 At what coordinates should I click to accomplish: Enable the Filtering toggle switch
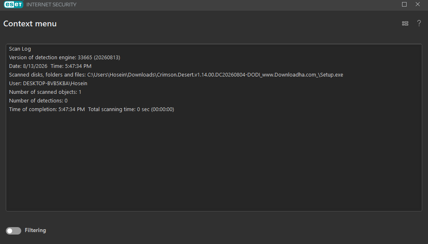pos(13,230)
